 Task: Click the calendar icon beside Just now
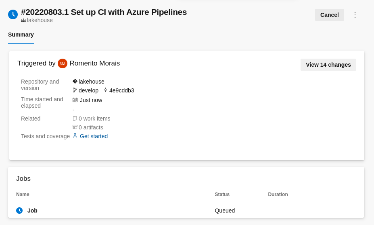coord(75,100)
